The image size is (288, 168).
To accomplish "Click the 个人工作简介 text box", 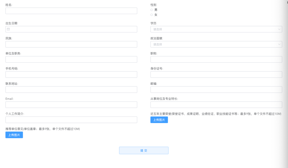I will pos(71,120).
